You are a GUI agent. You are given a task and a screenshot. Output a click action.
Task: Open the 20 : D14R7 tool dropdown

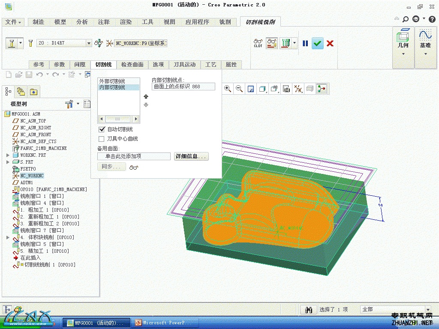[89, 43]
